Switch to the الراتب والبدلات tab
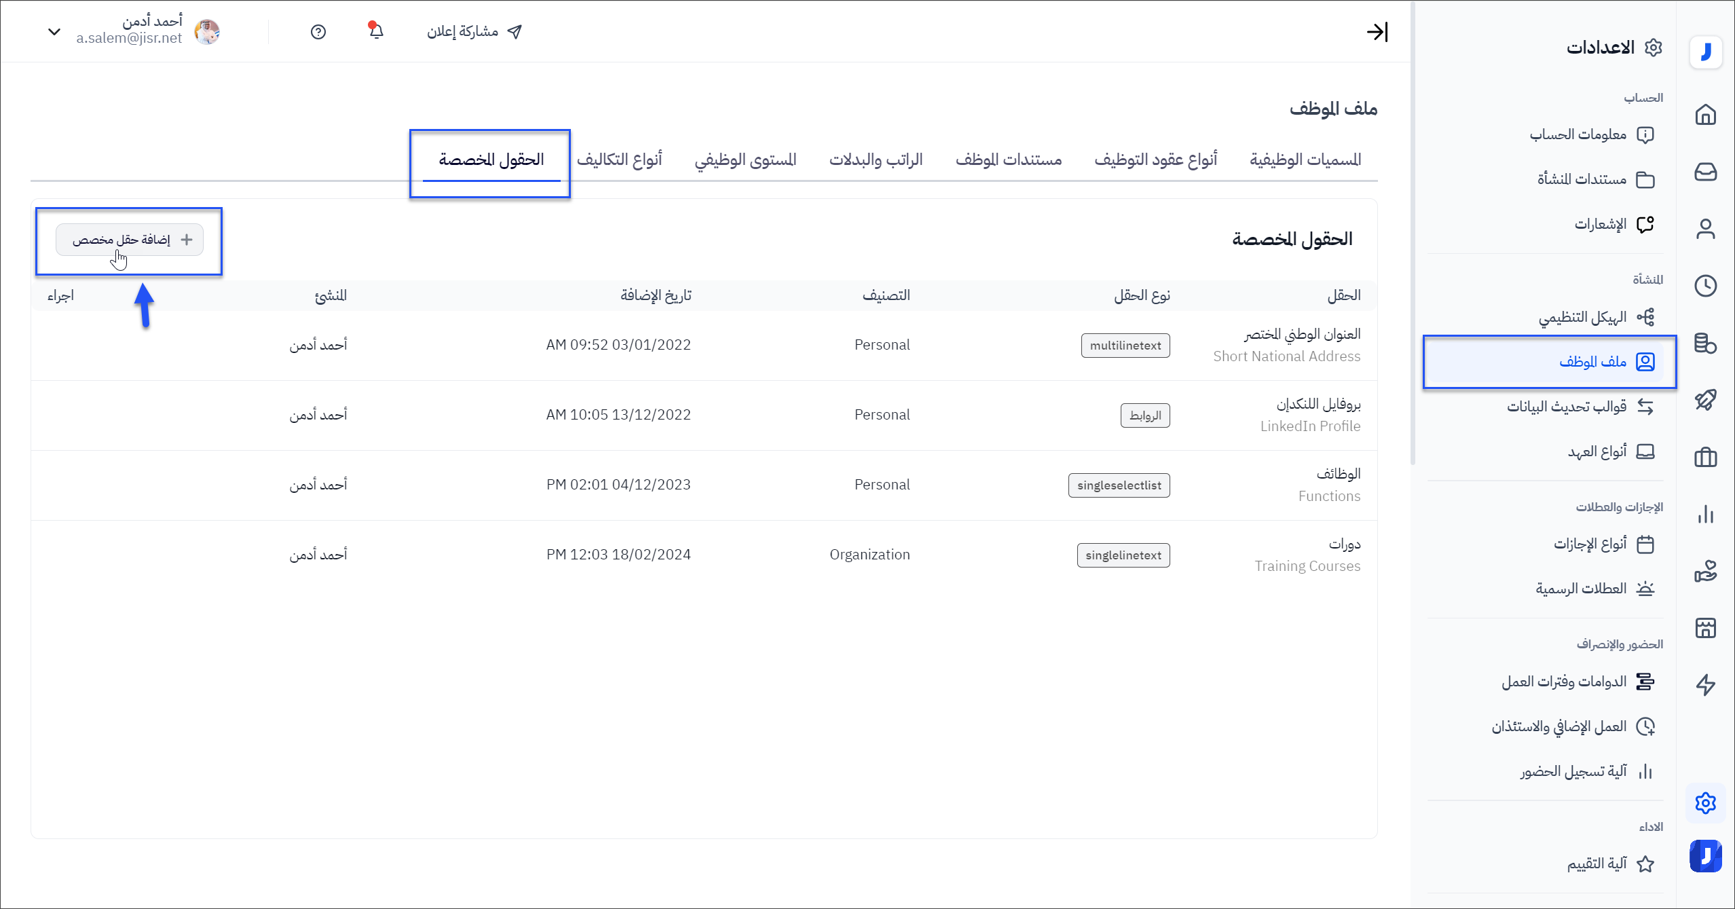The width and height of the screenshot is (1735, 909). (x=876, y=160)
